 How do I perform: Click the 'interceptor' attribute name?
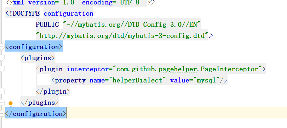pyautogui.click(x=88, y=69)
